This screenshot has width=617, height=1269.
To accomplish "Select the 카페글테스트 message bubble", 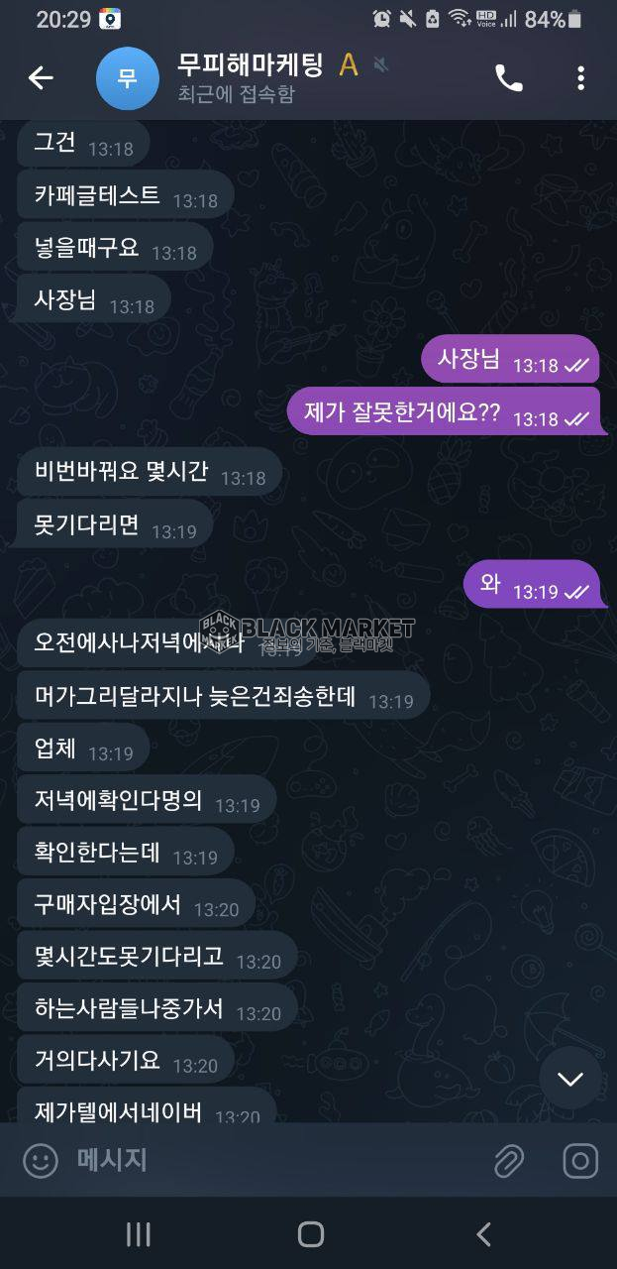I will [x=126, y=195].
